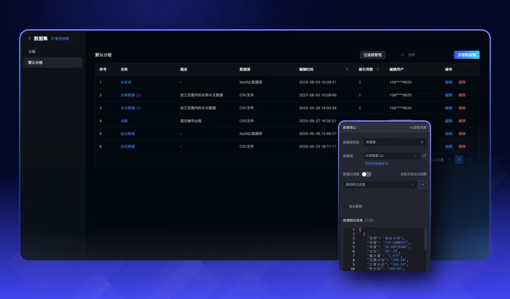The height and width of the screenshot is (299, 510).
Task: Open the 使用说明 help link
Action: point(60,39)
